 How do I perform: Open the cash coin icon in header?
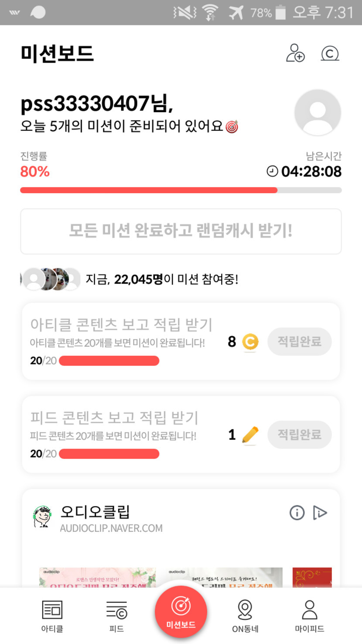click(x=330, y=54)
